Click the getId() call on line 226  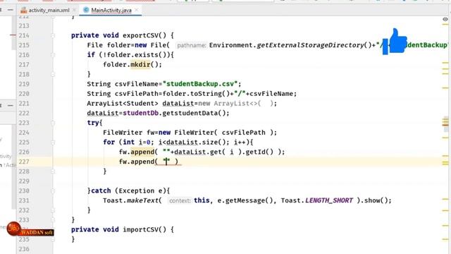click(x=259, y=152)
